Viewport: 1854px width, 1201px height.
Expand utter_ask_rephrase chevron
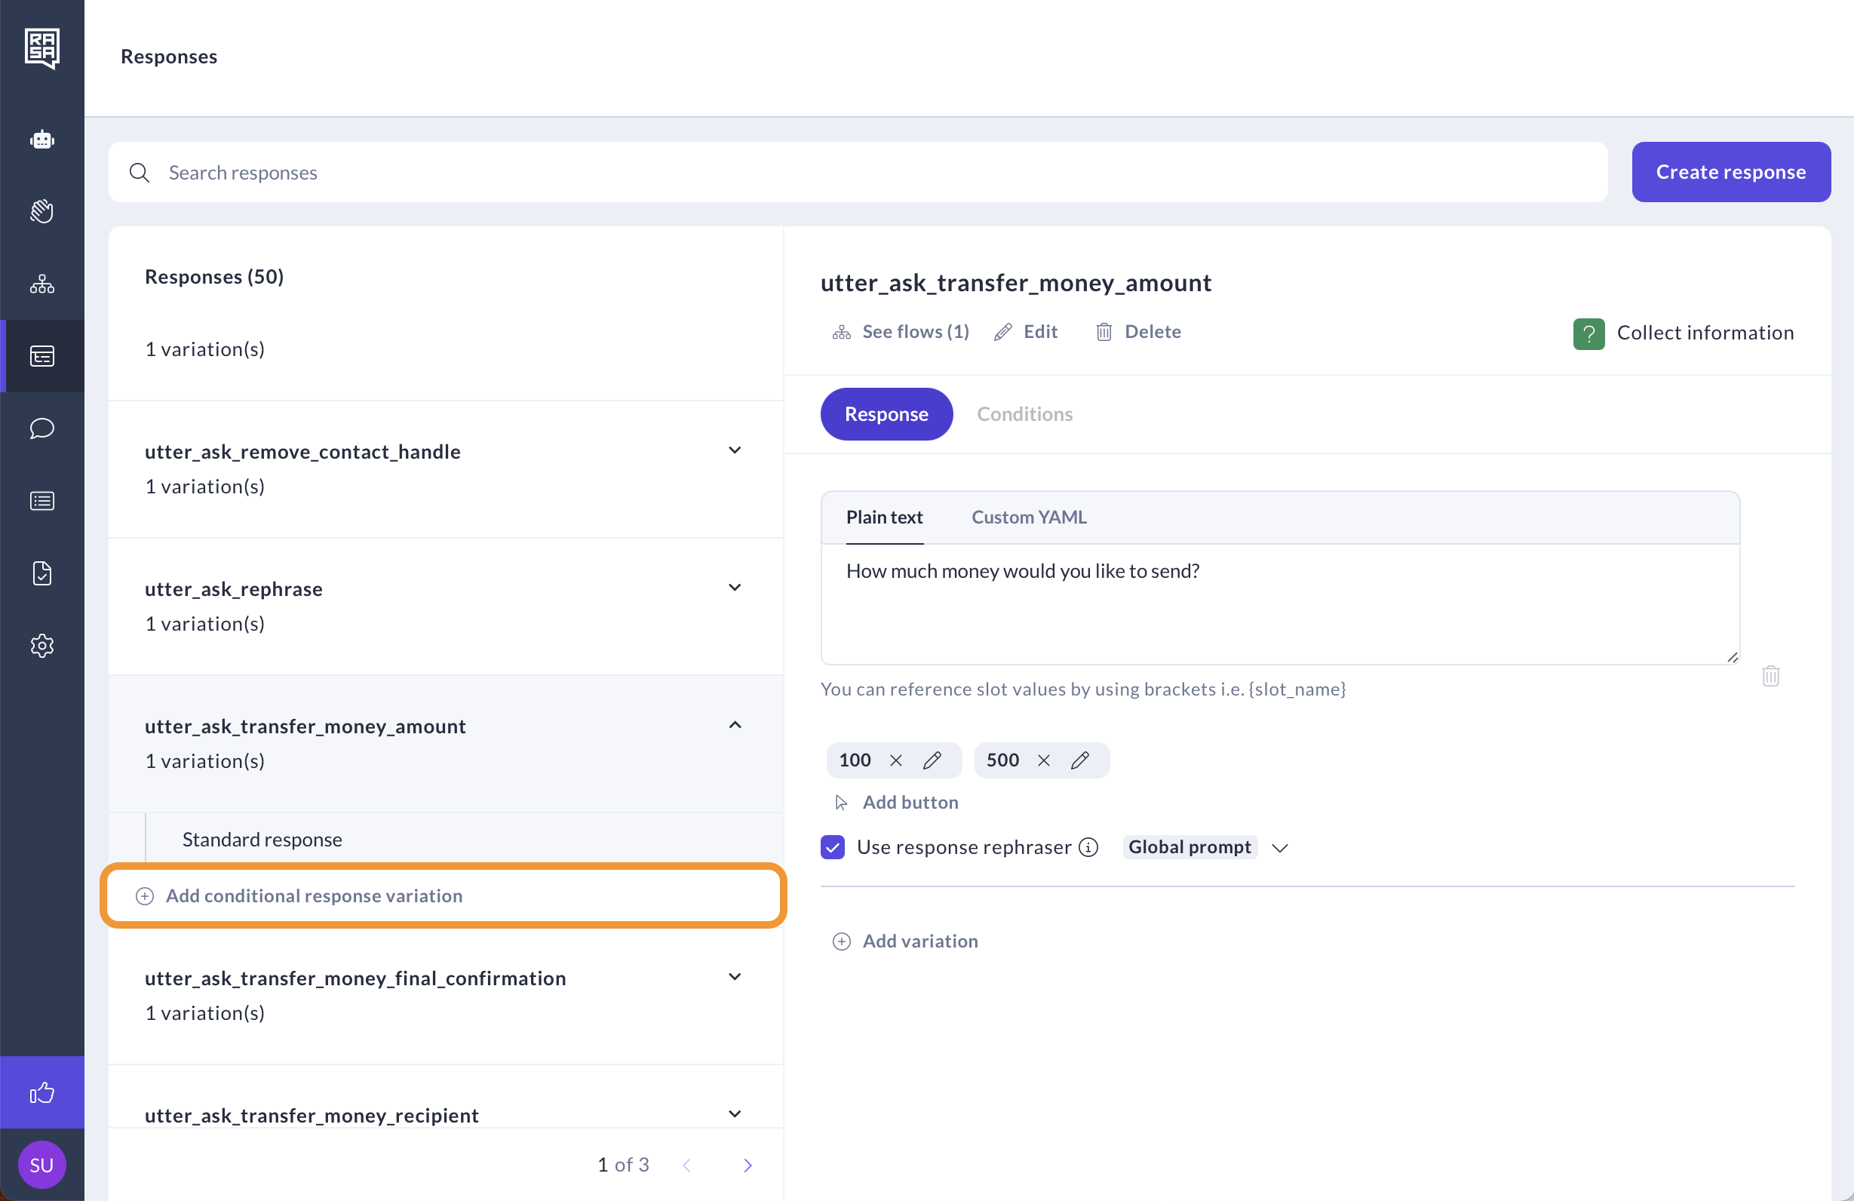coord(734,588)
